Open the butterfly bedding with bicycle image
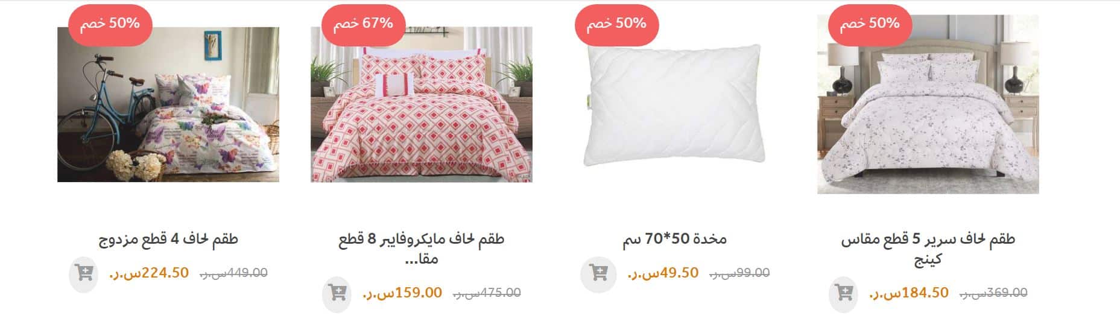Screen dimensions: 1120x324 point(168,104)
